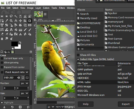Enable Allow growing checkbox
Image resolution: width=134 pixels, height=109 pixels.
click(x=2, y=63)
